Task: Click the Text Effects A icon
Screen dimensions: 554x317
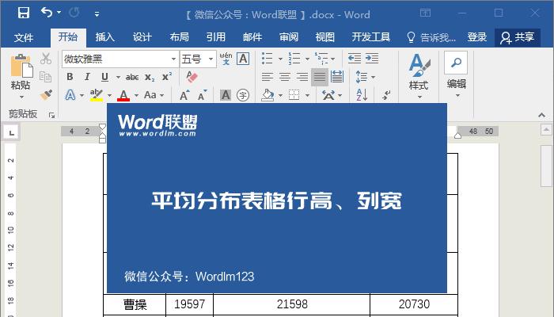Action: coord(70,95)
